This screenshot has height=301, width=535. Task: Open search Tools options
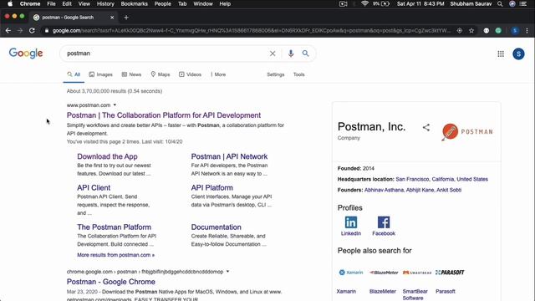point(299,74)
